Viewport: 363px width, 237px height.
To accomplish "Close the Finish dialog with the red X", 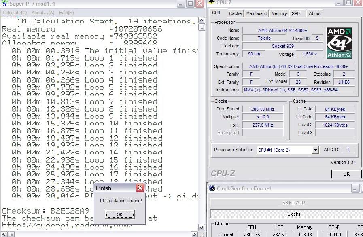I will tap(140, 188).
